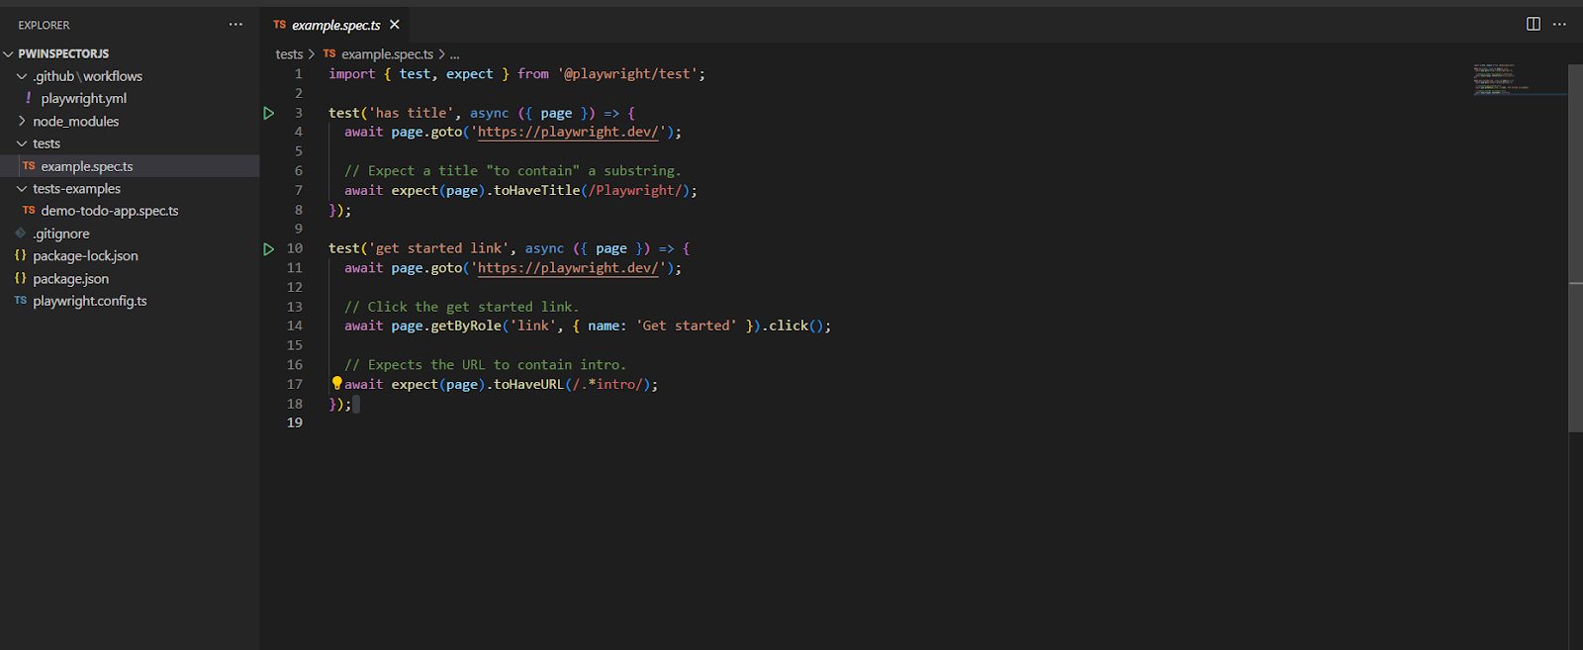Collapse the .github\workflows folder
The image size is (1583, 650).
(22, 76)
